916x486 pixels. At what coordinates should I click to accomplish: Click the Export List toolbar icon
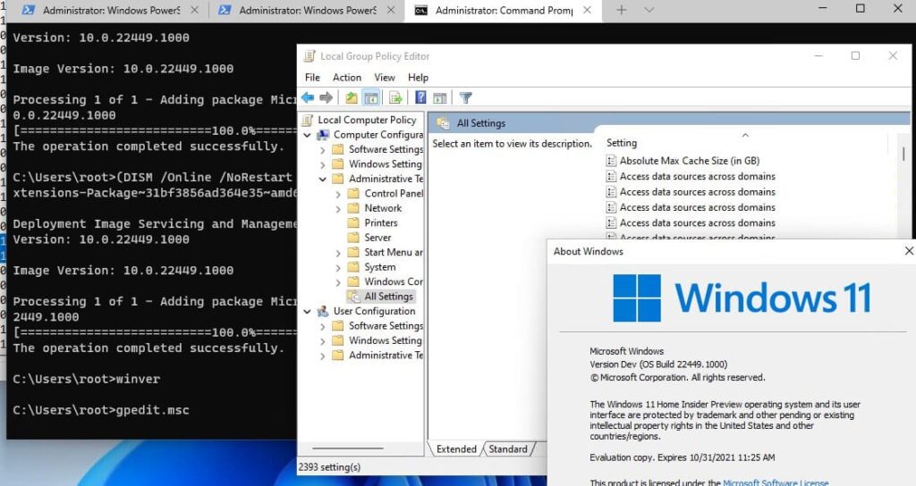(395, 98)
